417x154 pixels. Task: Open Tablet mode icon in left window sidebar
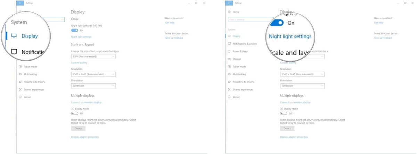[x=21, y=67]
